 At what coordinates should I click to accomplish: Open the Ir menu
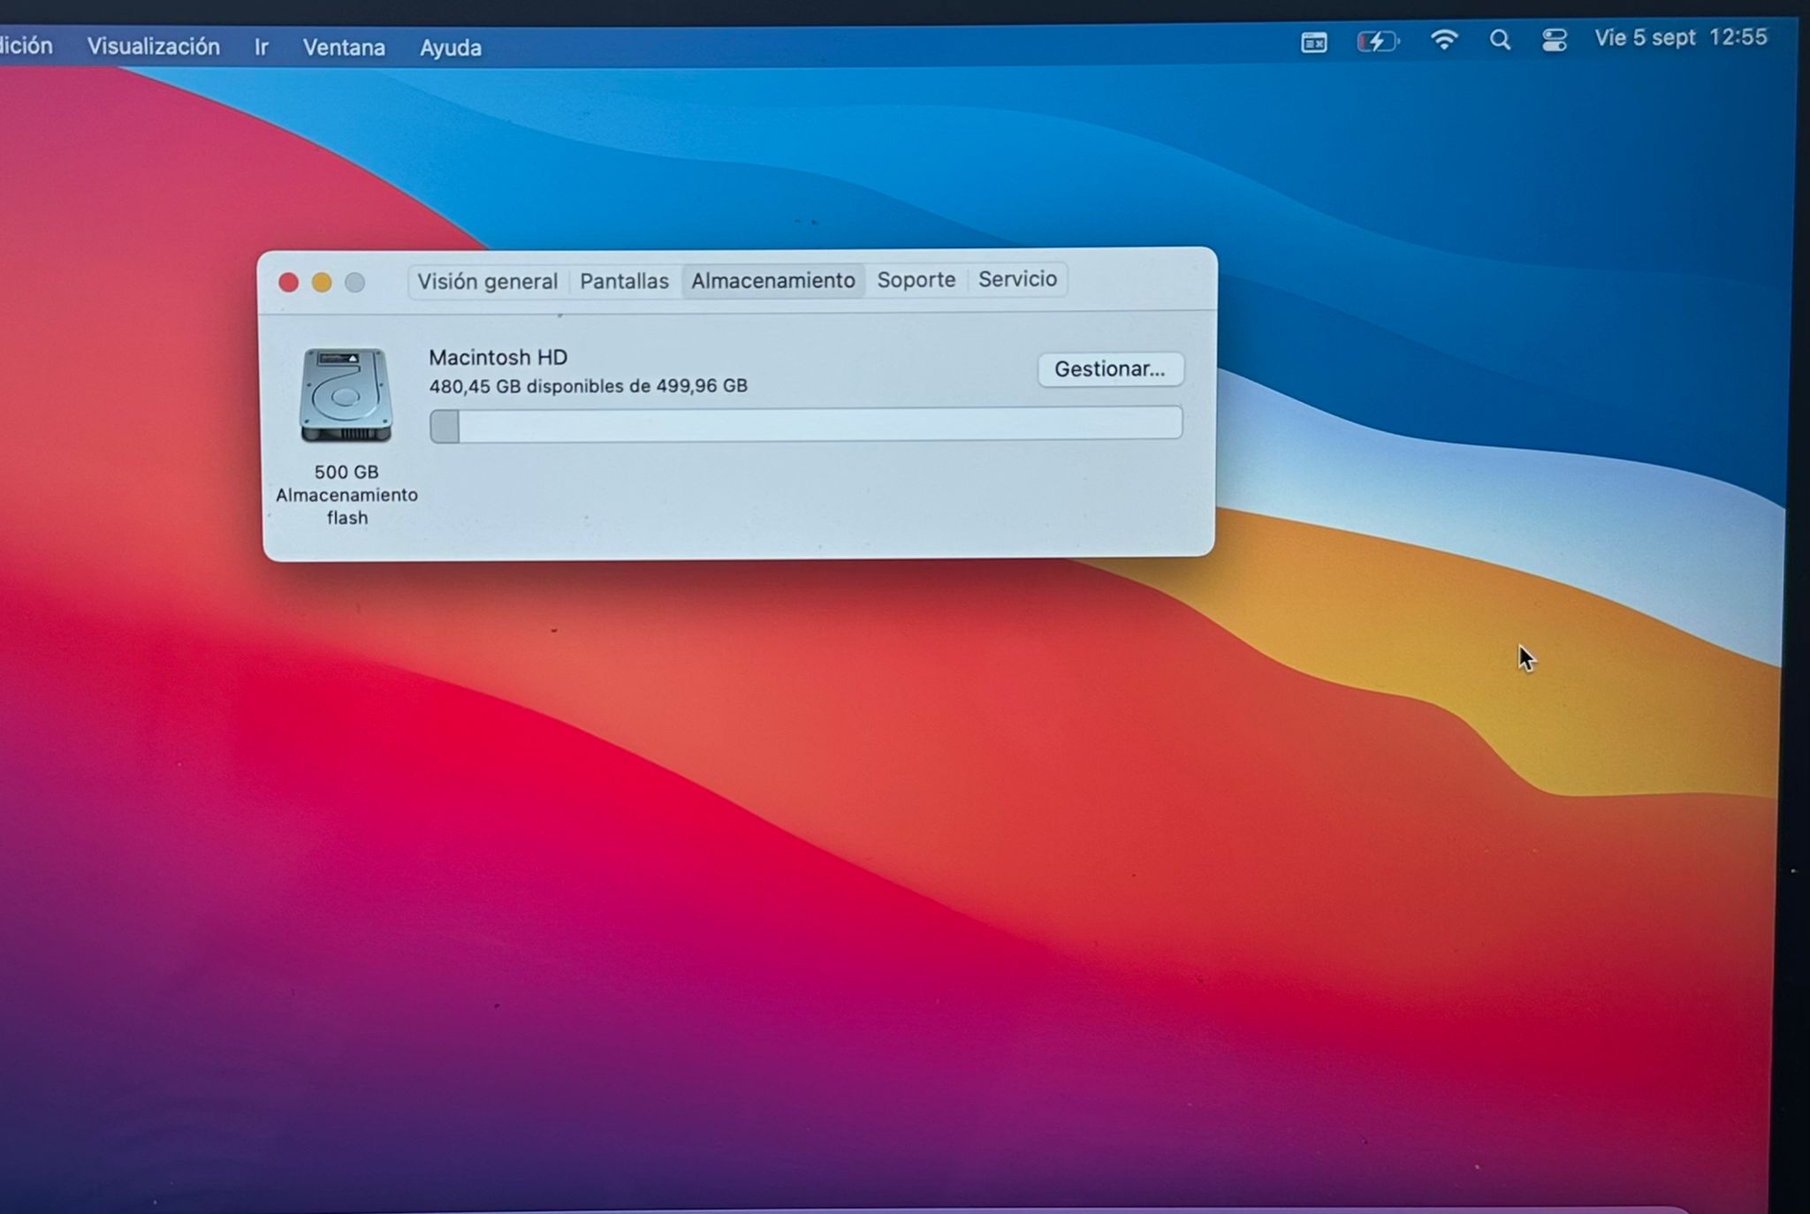coord(261,47)
